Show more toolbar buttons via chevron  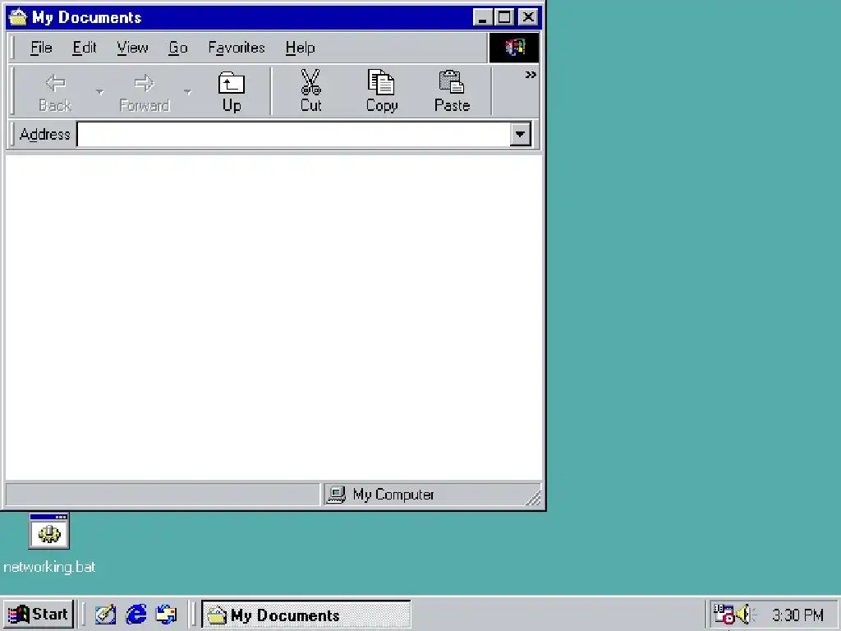tap(531, 75)
